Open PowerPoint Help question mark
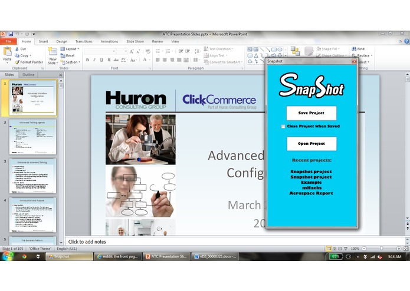The image size is (410, 291). [x=406, y=41]
